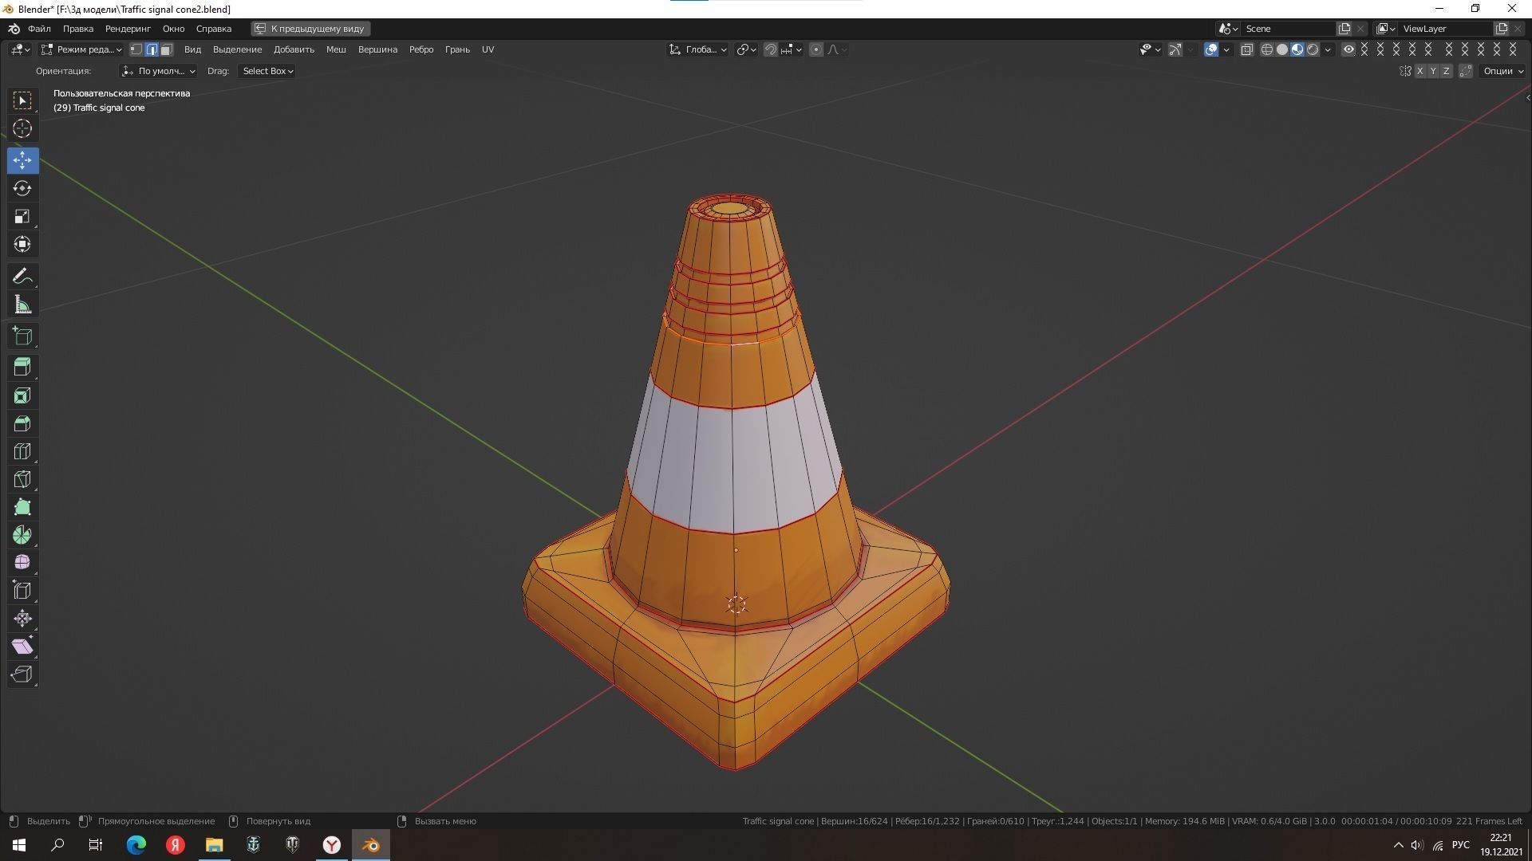Click the Scene name field

point(1289,29)
